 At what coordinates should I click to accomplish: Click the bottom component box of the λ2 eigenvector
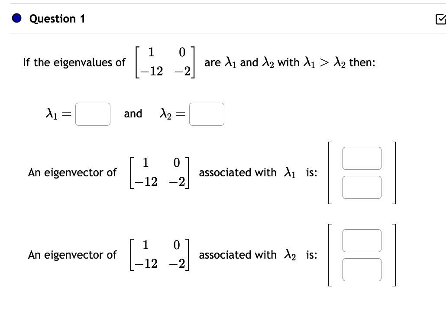pyautogui.click(x=362, y=269)
